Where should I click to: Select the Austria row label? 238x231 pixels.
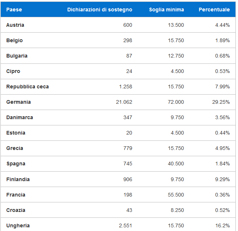pyautogui.click(x=15, y=25)
